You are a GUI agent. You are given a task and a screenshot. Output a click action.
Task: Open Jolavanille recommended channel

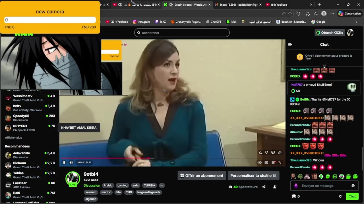click(30, 155)
